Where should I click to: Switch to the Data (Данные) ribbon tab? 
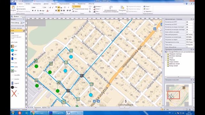pos(46,4)
